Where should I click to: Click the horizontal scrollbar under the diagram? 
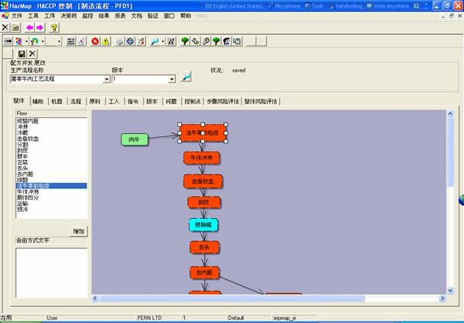(x=268, y=298)
